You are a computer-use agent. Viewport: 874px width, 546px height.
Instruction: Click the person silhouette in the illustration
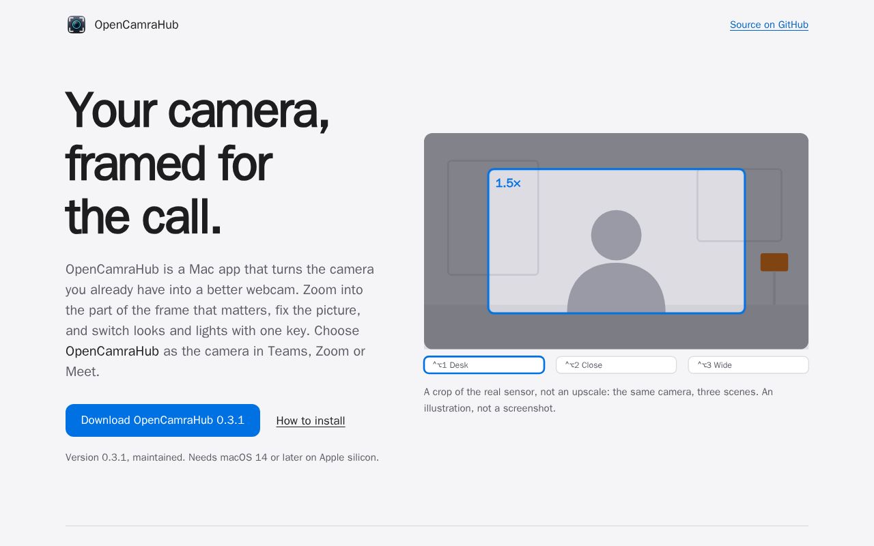[617, 261]
